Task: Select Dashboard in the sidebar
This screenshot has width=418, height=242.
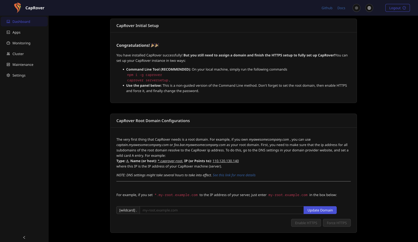Action: [x=21, y=21]
